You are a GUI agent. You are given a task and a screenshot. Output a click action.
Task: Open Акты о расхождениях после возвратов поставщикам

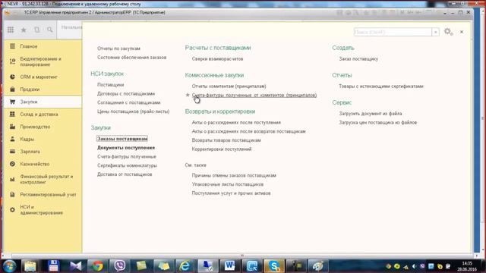[248, 131]
